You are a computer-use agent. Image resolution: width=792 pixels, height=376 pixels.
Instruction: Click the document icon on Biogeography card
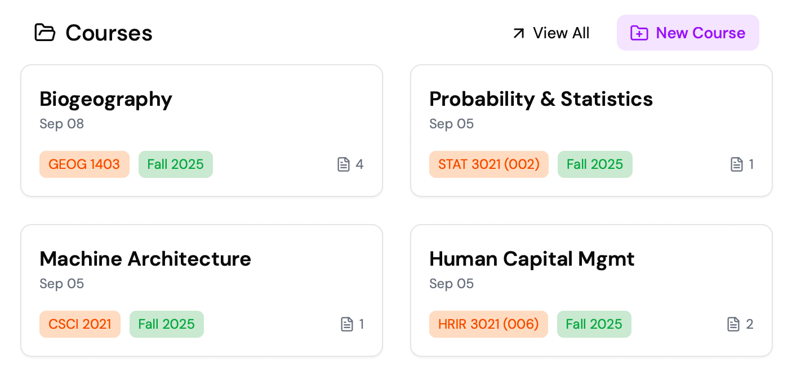(344, 164)
